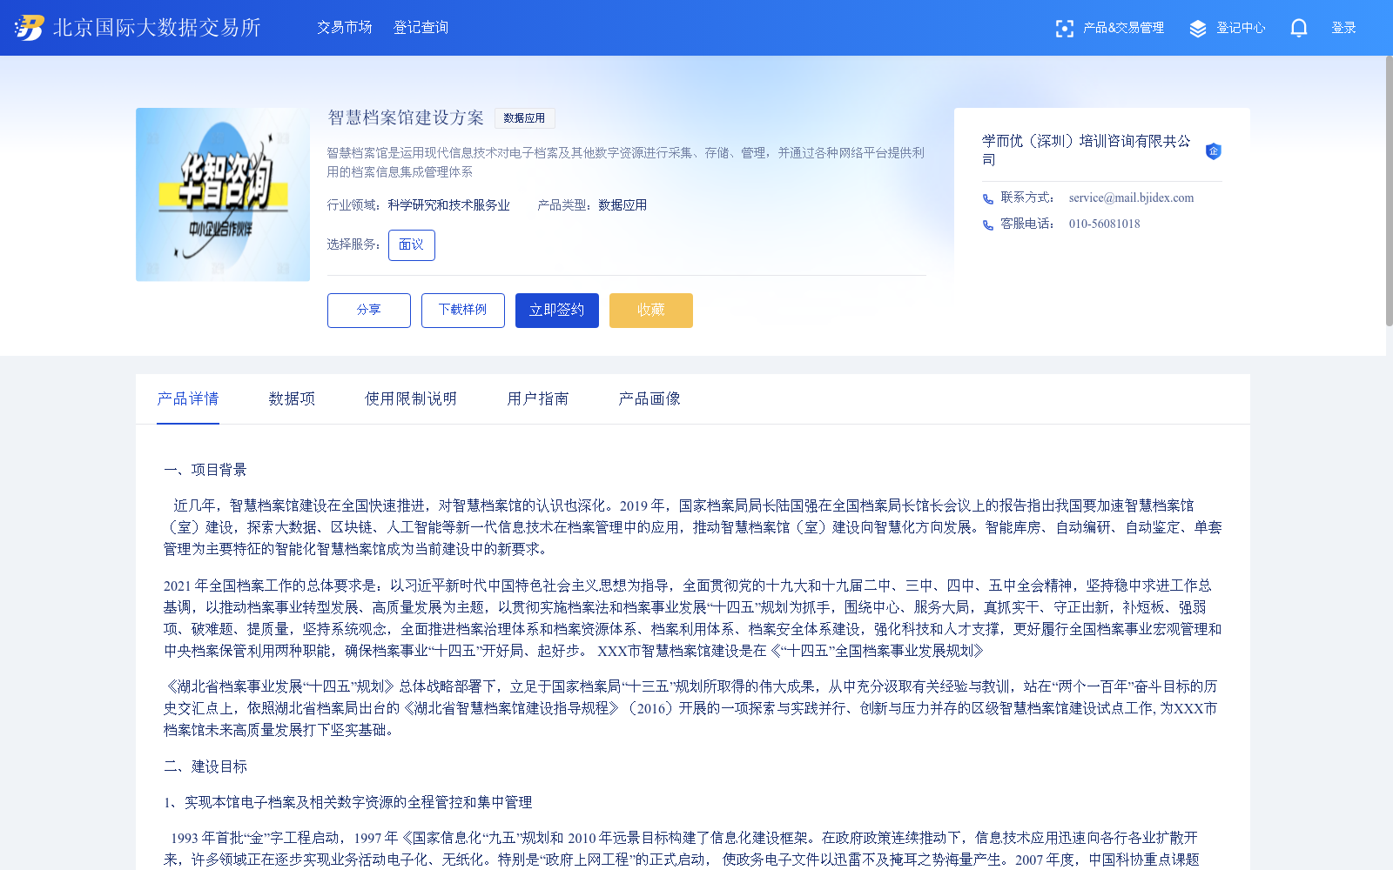Click the 华智咨询 product thumbnail

coord(223,195)
